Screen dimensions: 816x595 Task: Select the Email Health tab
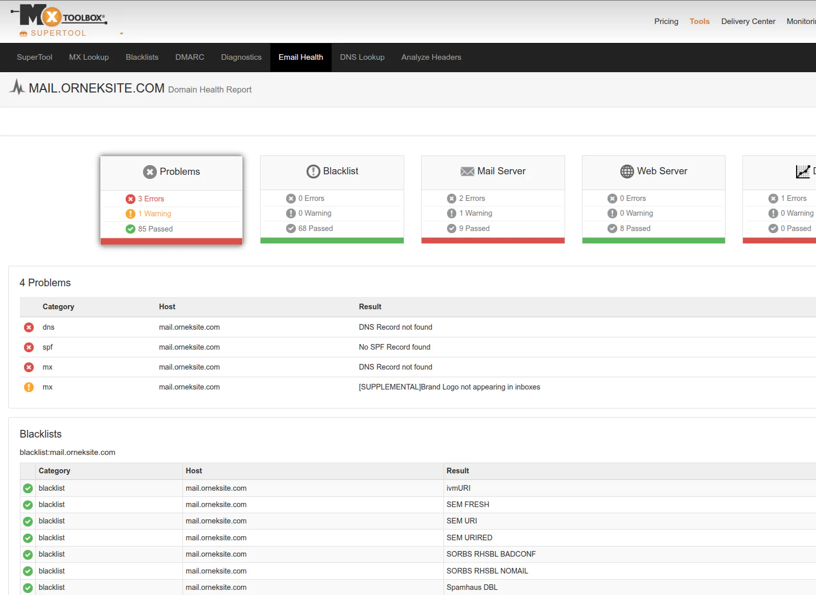(x=301, y=57)
